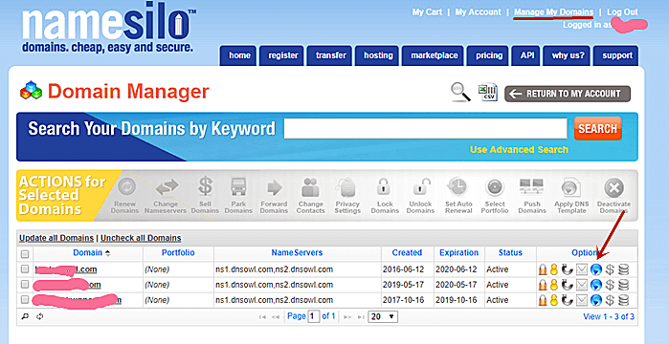Screen dimensions: 669x344
Task: Open the home navigation tab
Action: pyautogui.click(x=239, y=55)
